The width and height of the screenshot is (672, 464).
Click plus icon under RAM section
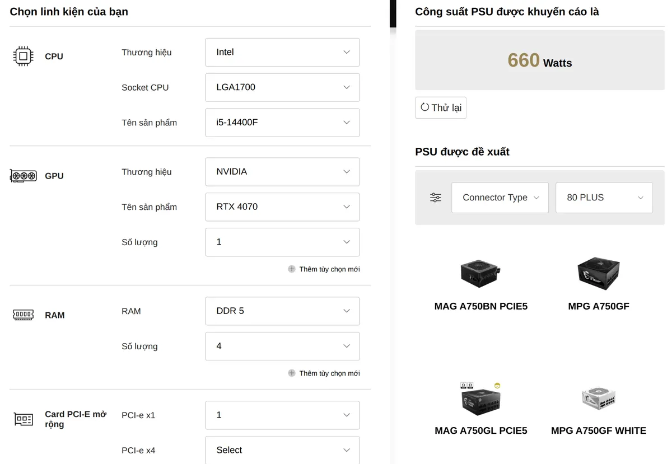click(292, 373)
